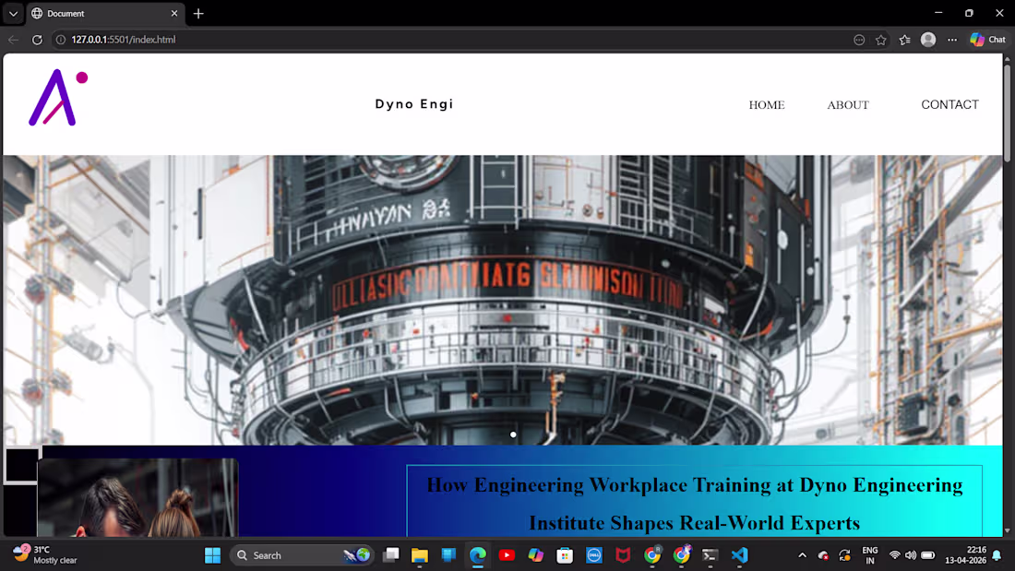Select the carousel position indicator dot
Image resolution: width=1015 pixels, height=571 pixels.
[x=513, y=434]
